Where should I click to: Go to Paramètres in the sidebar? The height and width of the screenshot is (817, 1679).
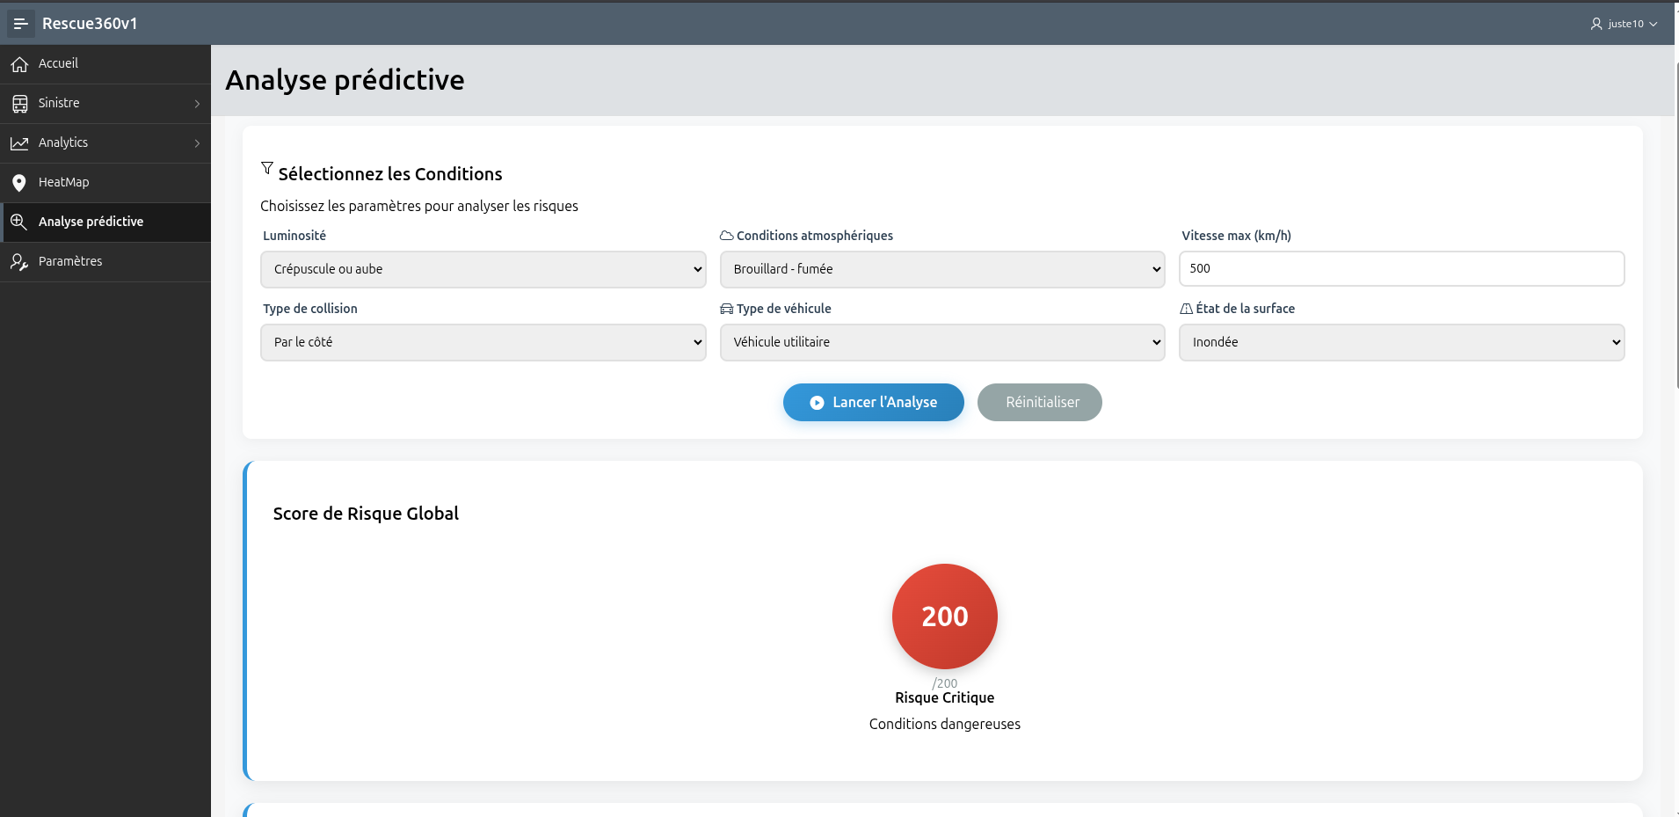70,261
